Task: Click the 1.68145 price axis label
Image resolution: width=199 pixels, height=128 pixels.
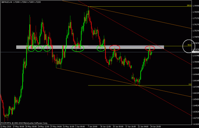Action: [196, 81]
